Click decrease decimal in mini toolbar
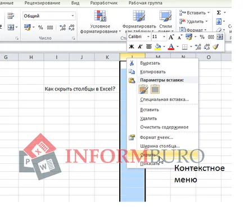244x220 pixels. [x=207, y=47]
